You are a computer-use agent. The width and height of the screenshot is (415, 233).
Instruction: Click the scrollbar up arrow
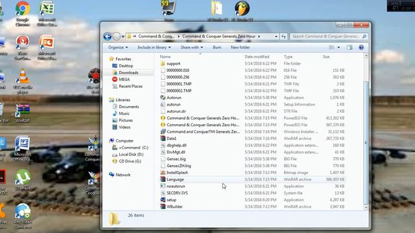tap(366, 56)
